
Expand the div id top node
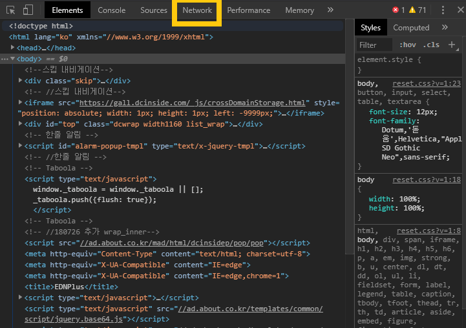[x=20, y=123]
